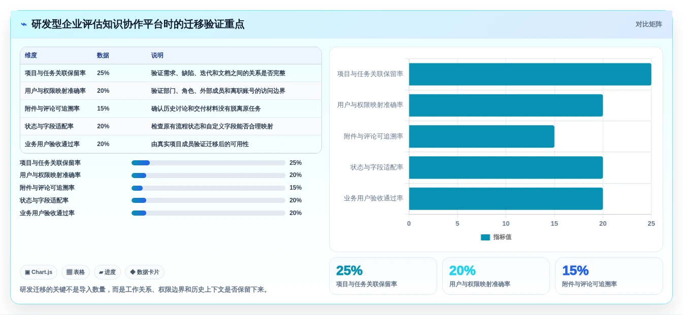Click the 指标值 legend text

coord(502,237)
